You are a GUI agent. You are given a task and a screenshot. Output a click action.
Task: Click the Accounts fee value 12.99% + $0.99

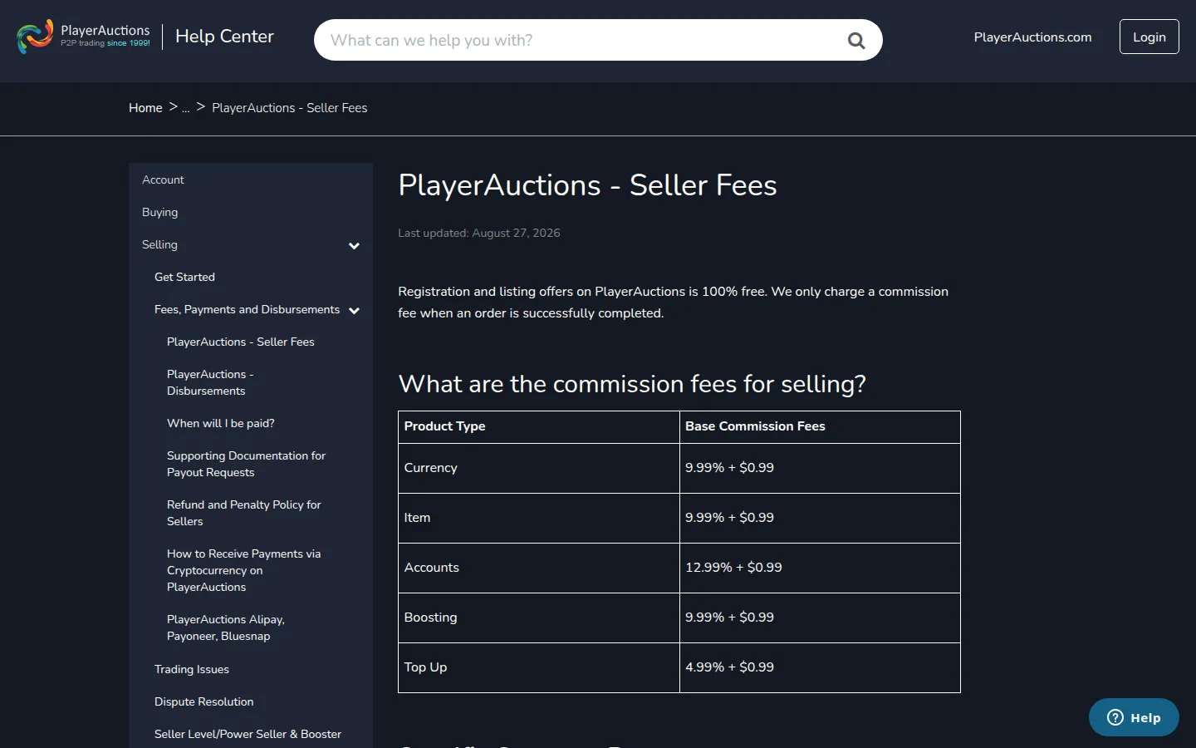coord(733,568)
